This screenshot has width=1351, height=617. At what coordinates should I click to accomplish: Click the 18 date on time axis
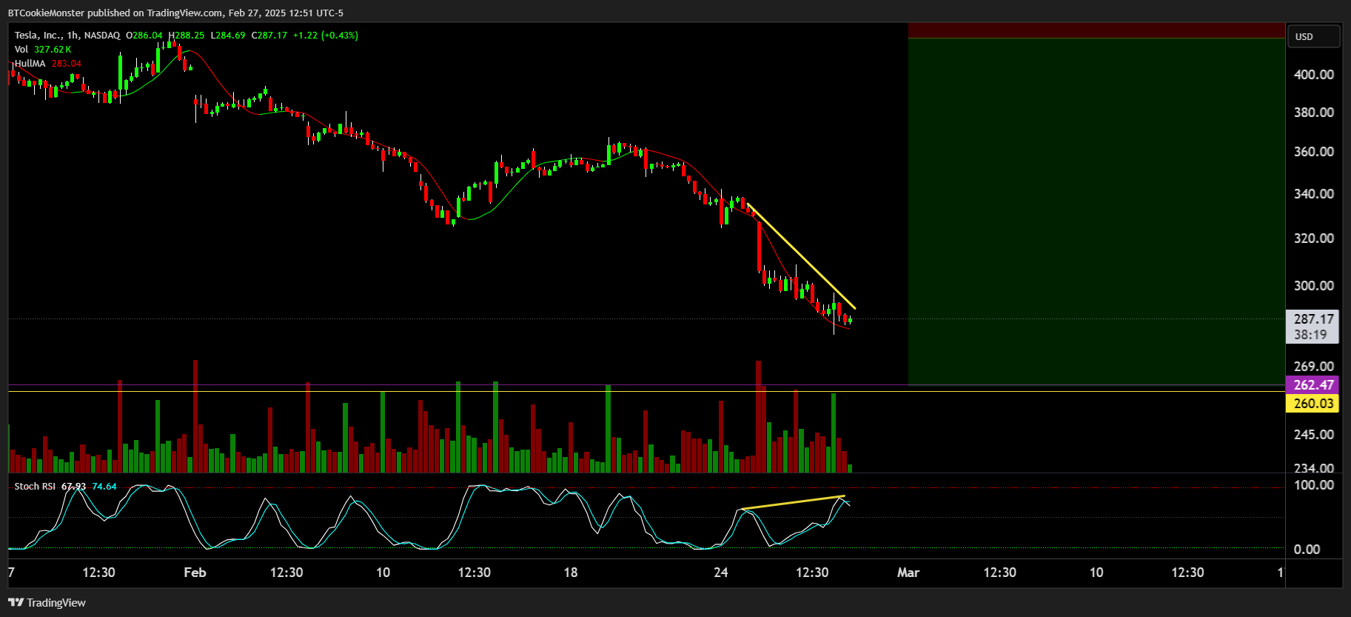pos(570,572)
